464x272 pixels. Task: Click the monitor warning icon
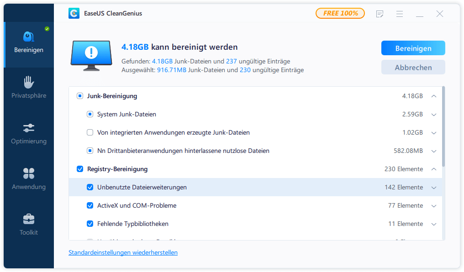click(x=91, y=56)
